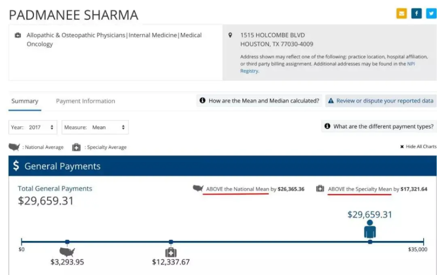Click the specialty briefcase icon beside Allopathic
437x275 pixels.
click(x=18, y=35)
